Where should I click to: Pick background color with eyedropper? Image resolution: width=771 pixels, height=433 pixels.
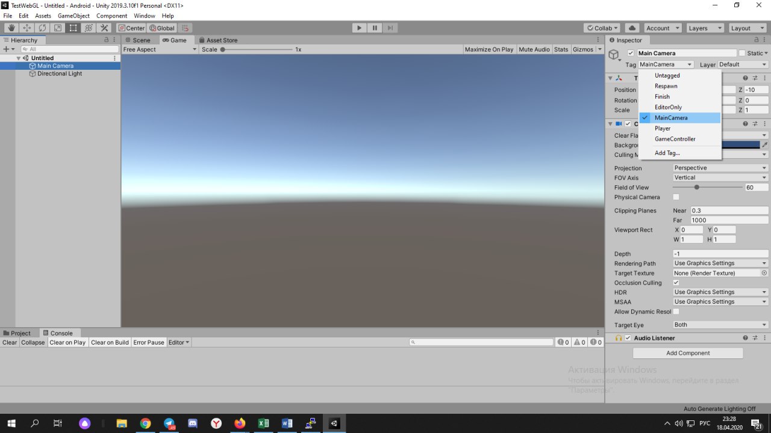click(765, 145)
